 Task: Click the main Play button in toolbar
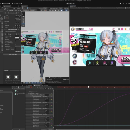pos(68,3)
